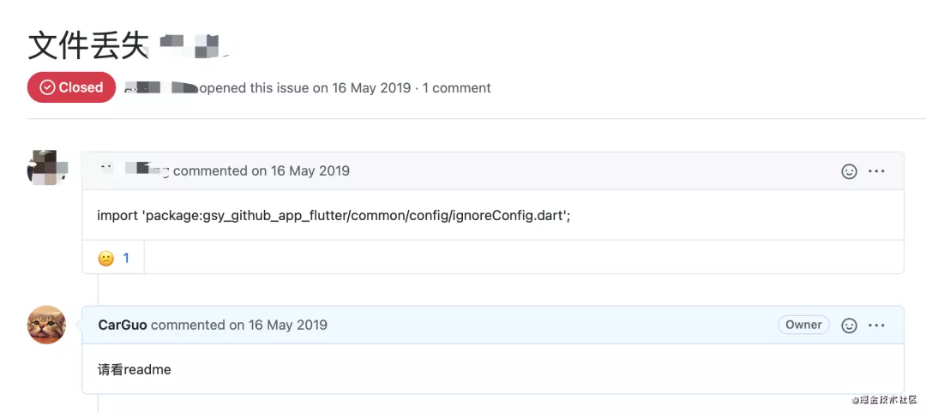Image resolution: width=926 pixels, height=412 pixels.
Task: Open first comment's 16 May 2019 timestamp
Action: coord(310,171)
